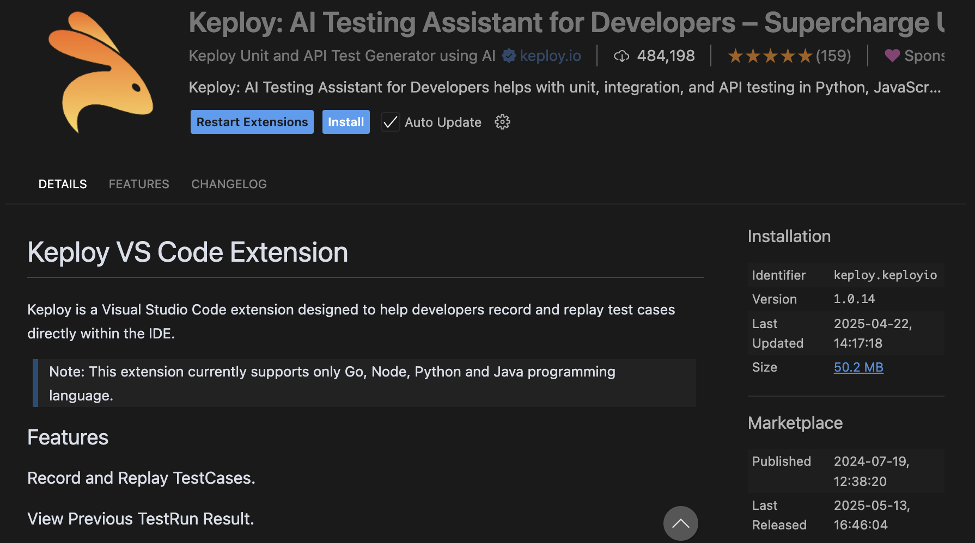Click the Last Updated date 2025-04-22
This screenshot has height=543, width=975.
tap(873, 334)
